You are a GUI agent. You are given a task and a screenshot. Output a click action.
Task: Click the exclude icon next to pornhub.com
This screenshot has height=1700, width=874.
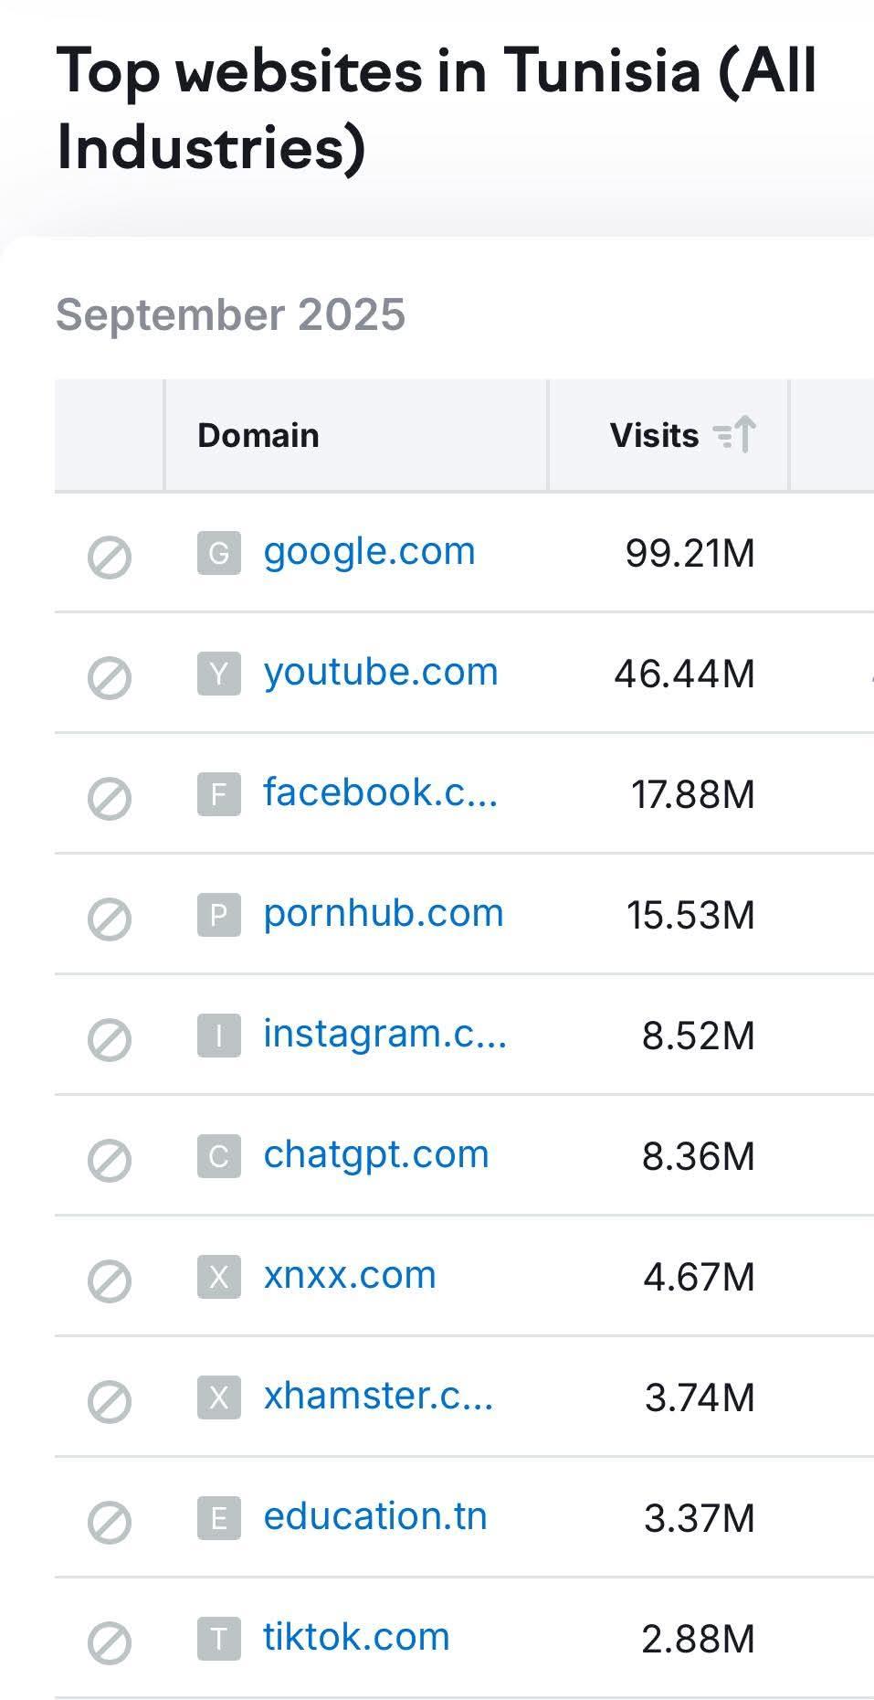[110, 919]
